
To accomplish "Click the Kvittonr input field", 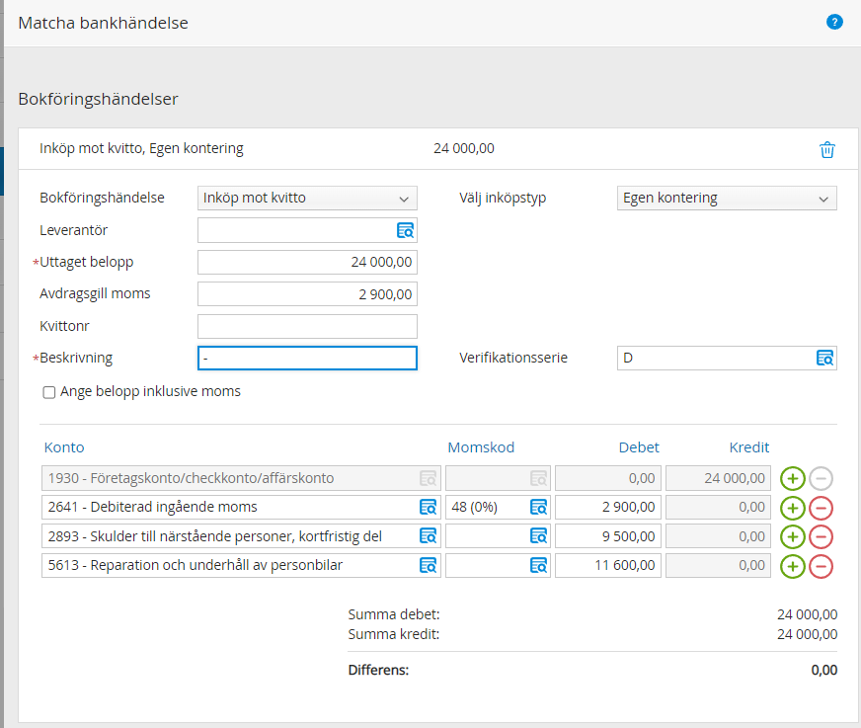I will pos(307,326).
